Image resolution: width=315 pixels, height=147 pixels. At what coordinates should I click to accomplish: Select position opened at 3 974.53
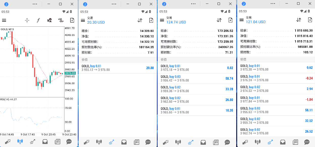[276, 89]
